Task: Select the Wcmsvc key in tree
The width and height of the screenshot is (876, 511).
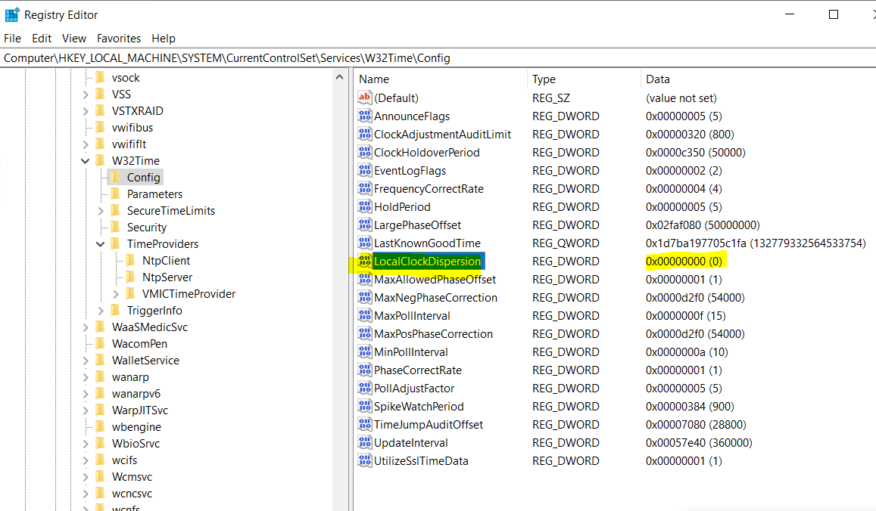Action: [132, 477]
